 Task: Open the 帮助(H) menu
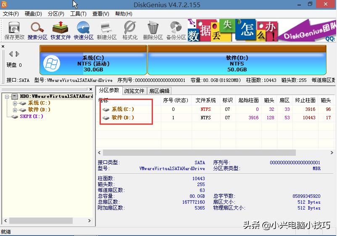click(x=124, y=14)
